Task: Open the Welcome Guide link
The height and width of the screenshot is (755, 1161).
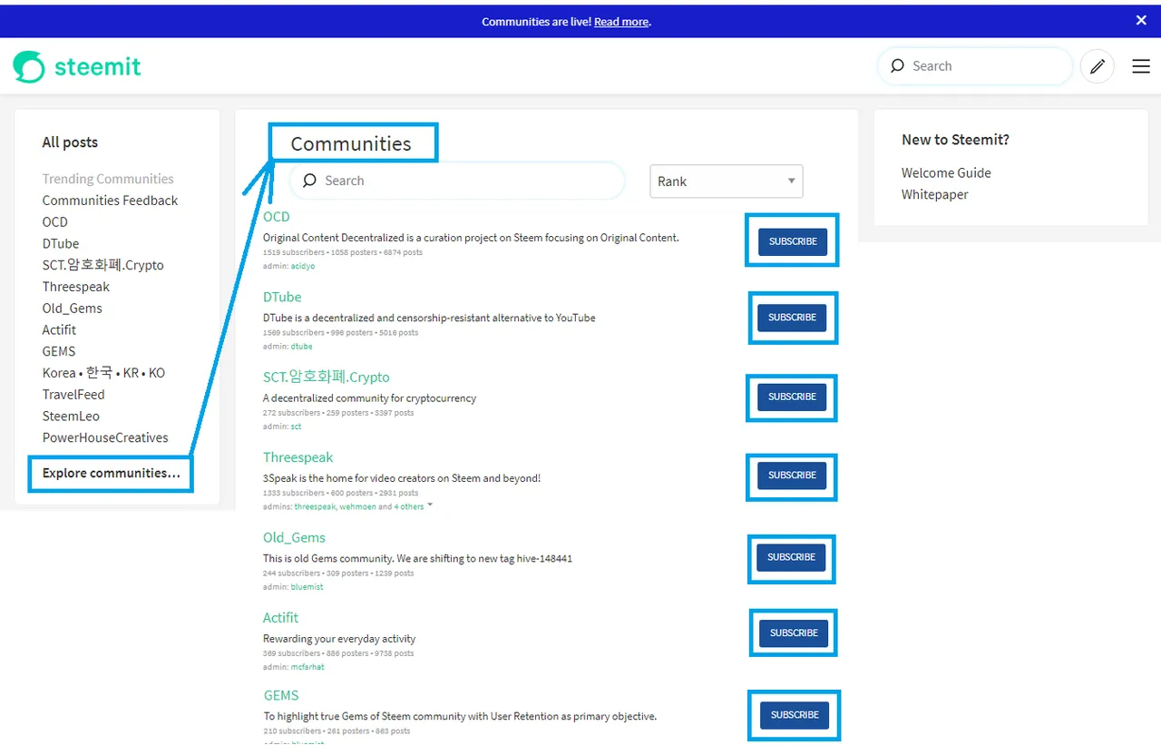Action: 946,172
